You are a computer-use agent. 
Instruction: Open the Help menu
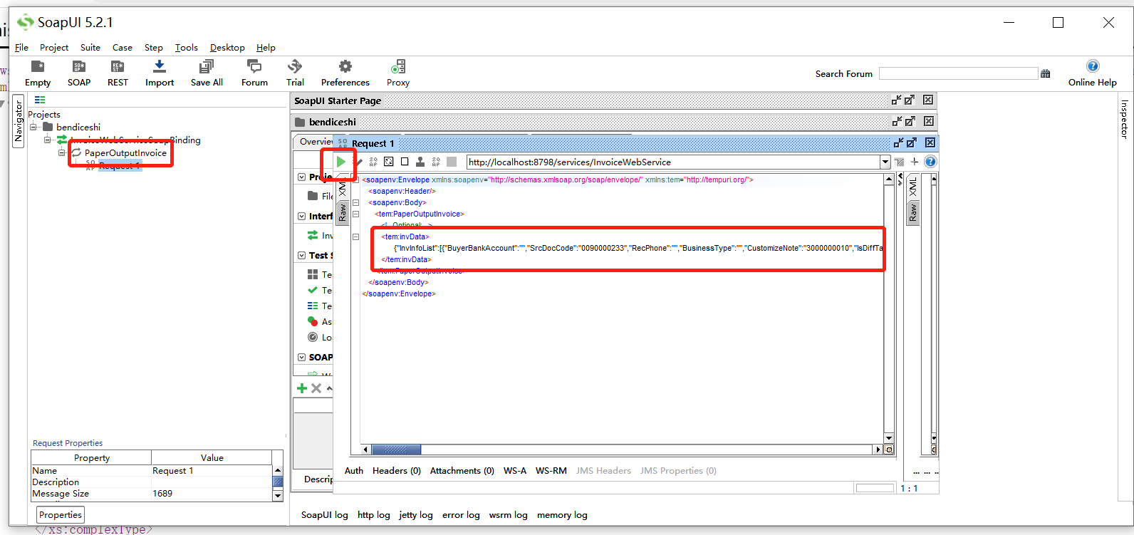pyautogui.click(x=266, y=47)
